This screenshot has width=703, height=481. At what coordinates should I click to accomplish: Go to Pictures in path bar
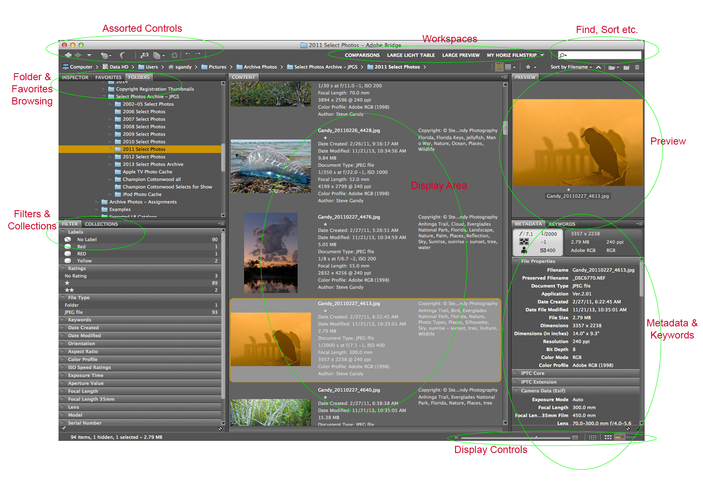pyautogui.click(x=214, y=67)
